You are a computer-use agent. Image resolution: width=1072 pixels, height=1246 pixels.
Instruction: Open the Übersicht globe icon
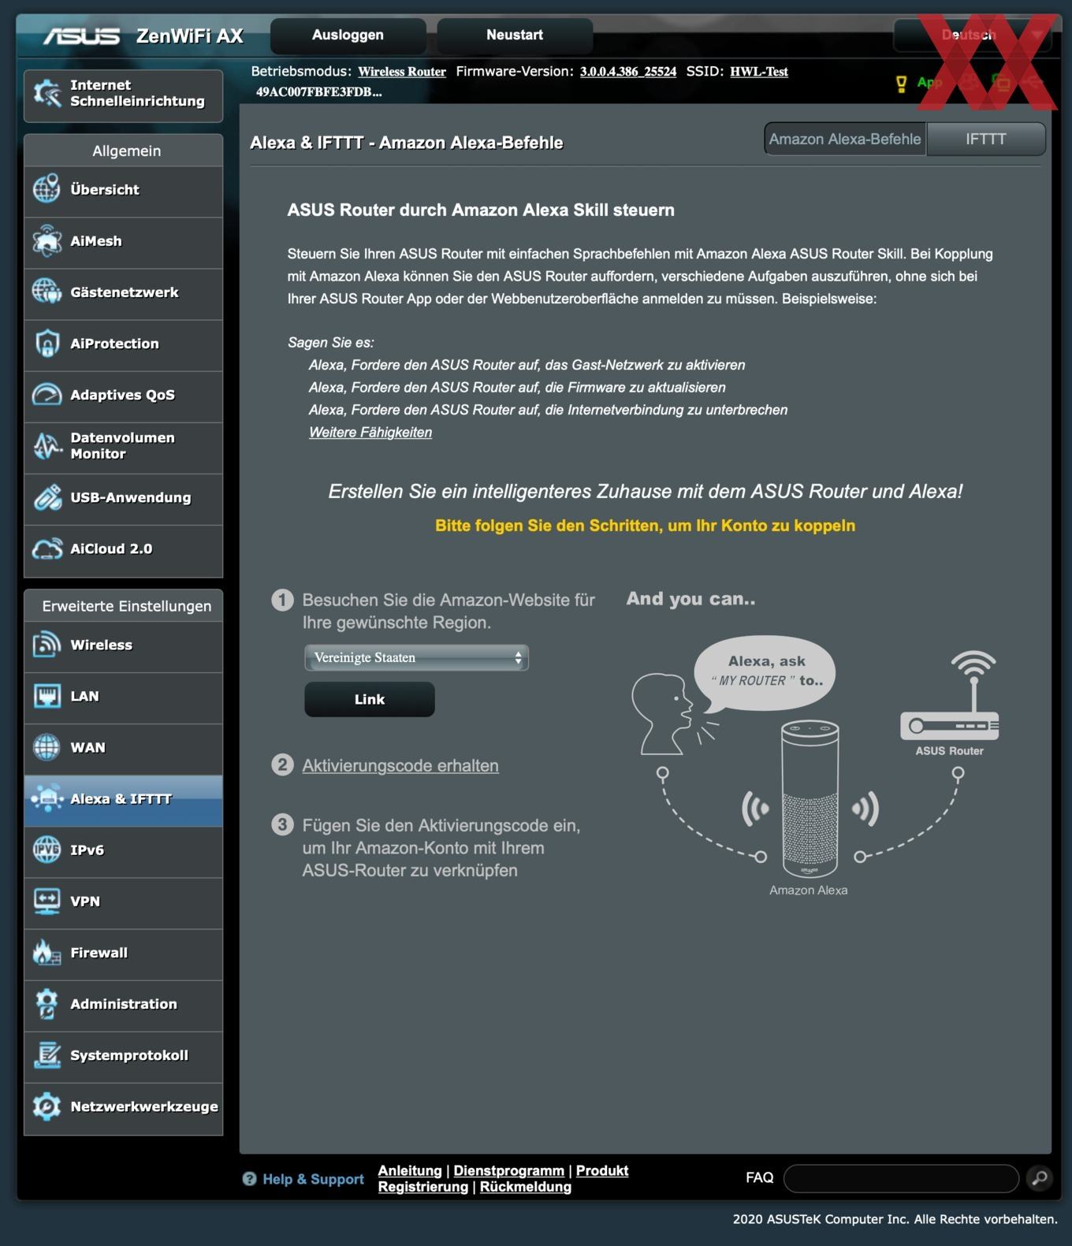click(47, 189)
